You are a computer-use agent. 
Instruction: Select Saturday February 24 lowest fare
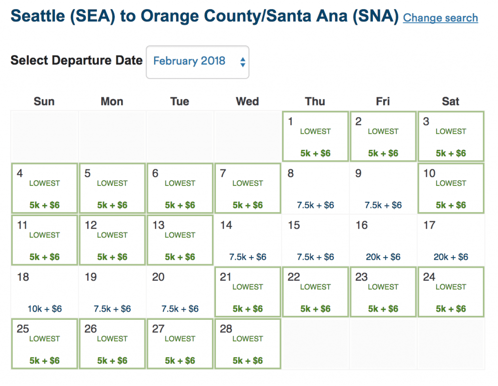[450, 293]
